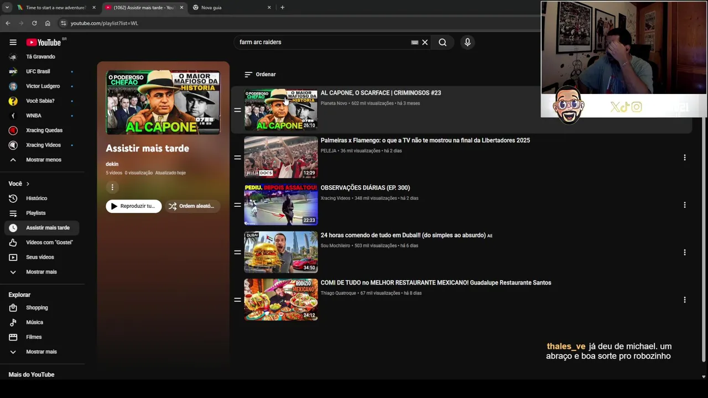Close the Assistir mais tarde tab
This screenshot has height=398, width=708.
(181, 7)
